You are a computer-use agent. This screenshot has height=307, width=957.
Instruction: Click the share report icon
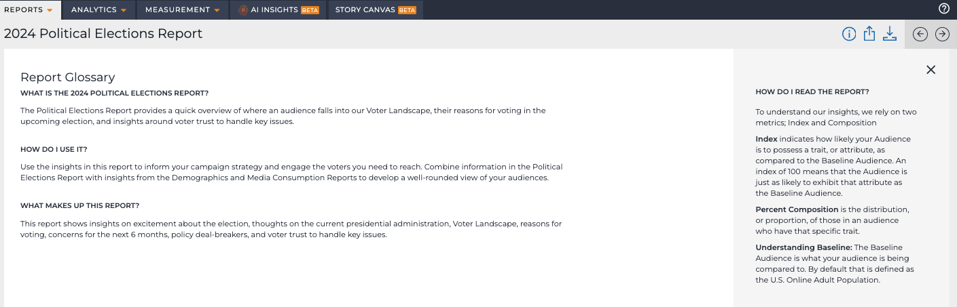pos(869,34)
